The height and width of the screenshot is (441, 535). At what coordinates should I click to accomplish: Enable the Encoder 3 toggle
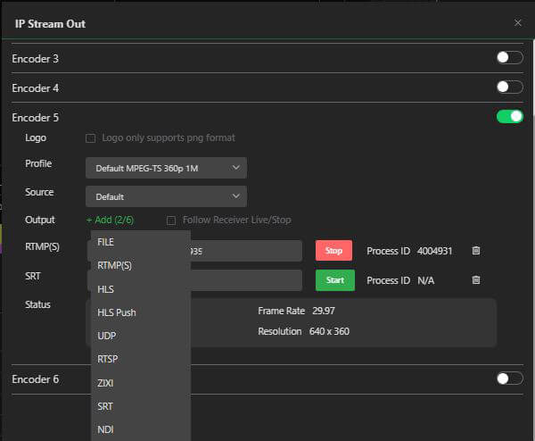[509, 58]
